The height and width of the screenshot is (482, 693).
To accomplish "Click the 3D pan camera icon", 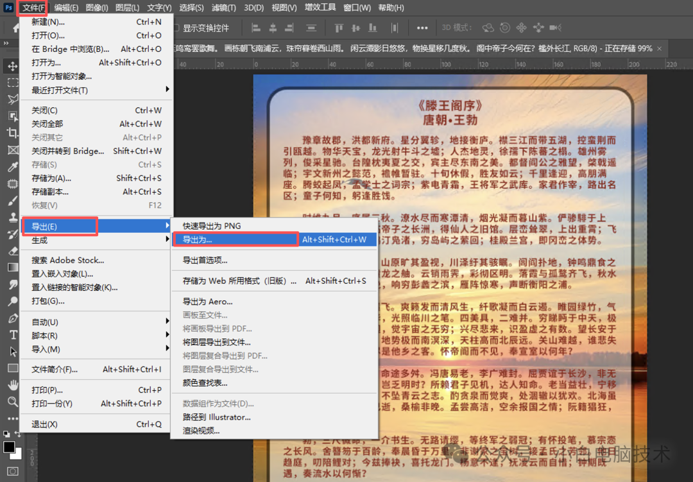I will [x=522, y=28].
